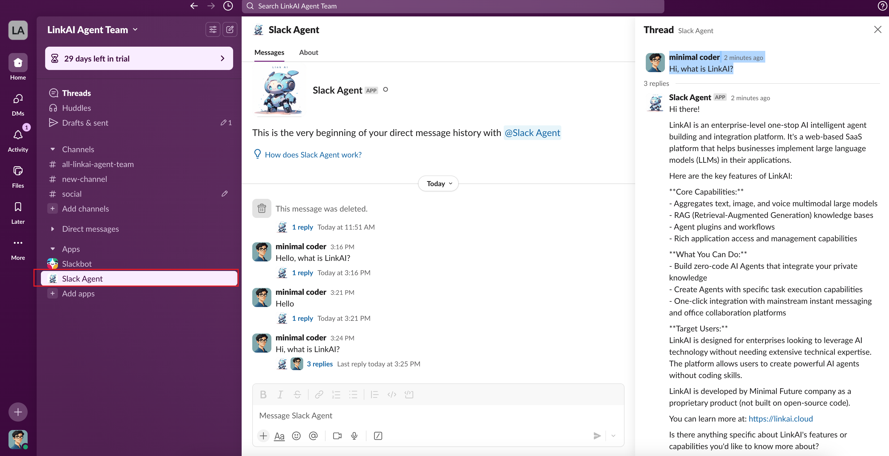
Task: Collapse the Apps section
Action: pyautogui.click(x=53, y=249)
